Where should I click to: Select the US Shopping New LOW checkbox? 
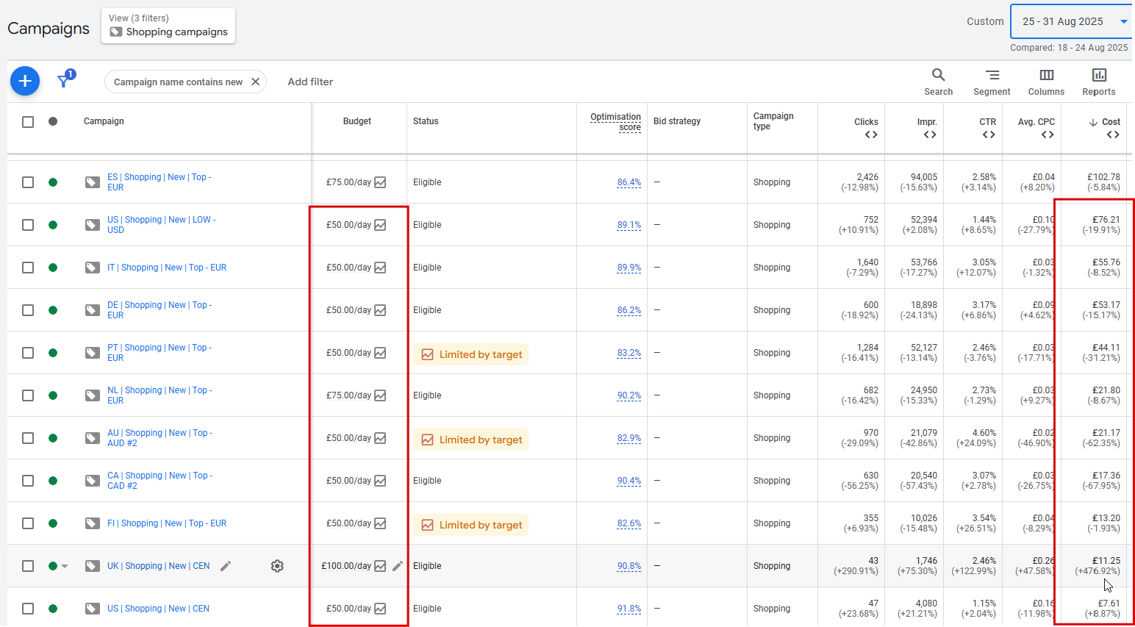point(28,225)
